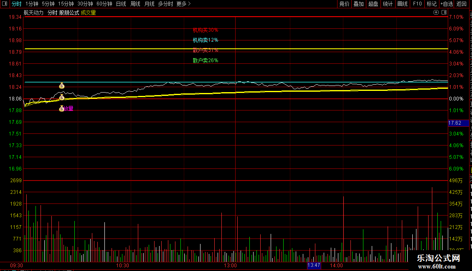Switch to 1分钟 chart period

32,4
